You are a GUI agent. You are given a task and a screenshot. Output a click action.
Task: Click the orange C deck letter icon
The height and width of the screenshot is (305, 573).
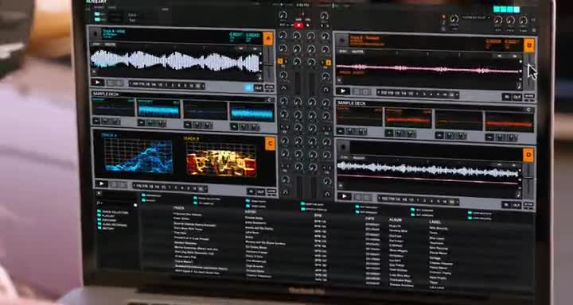coord(270,144)
